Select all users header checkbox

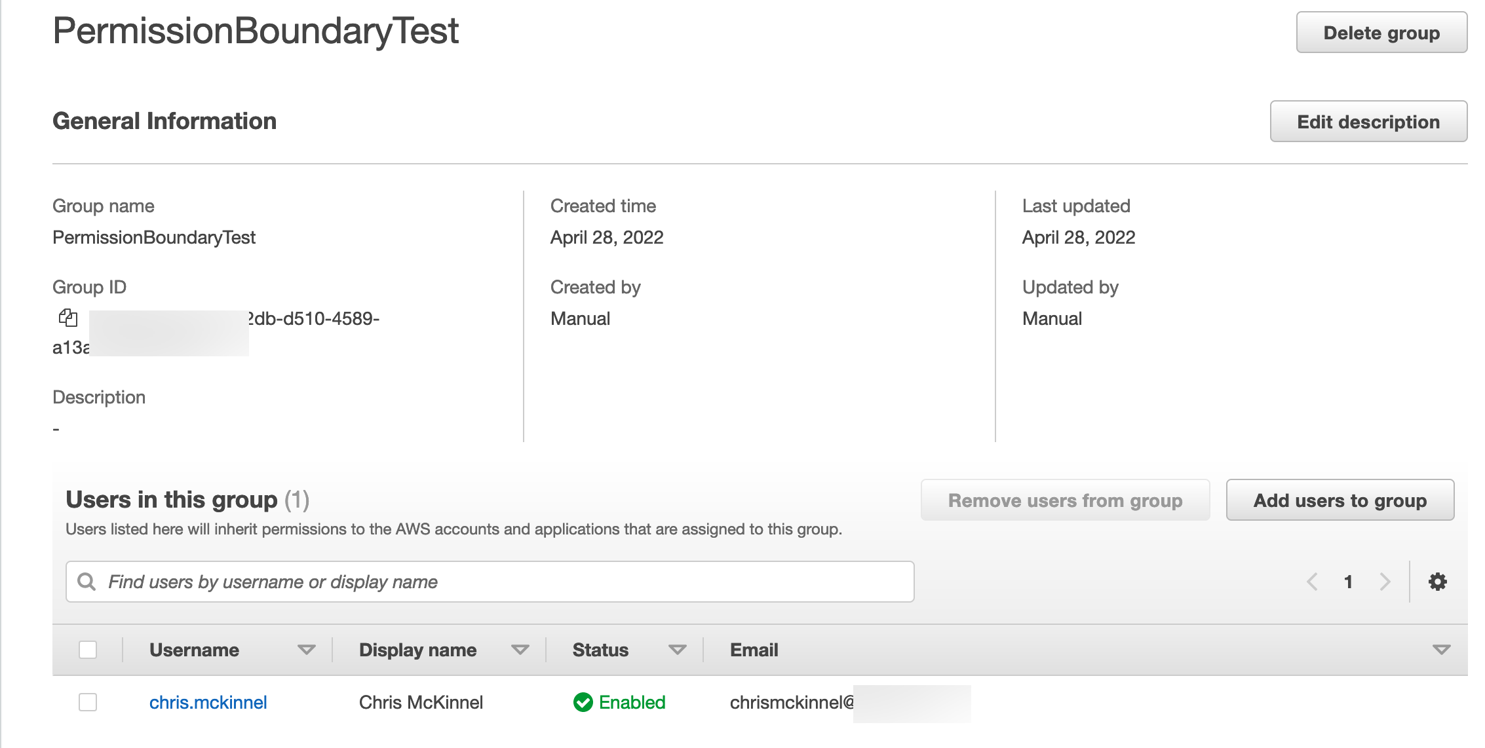[88, 650]
